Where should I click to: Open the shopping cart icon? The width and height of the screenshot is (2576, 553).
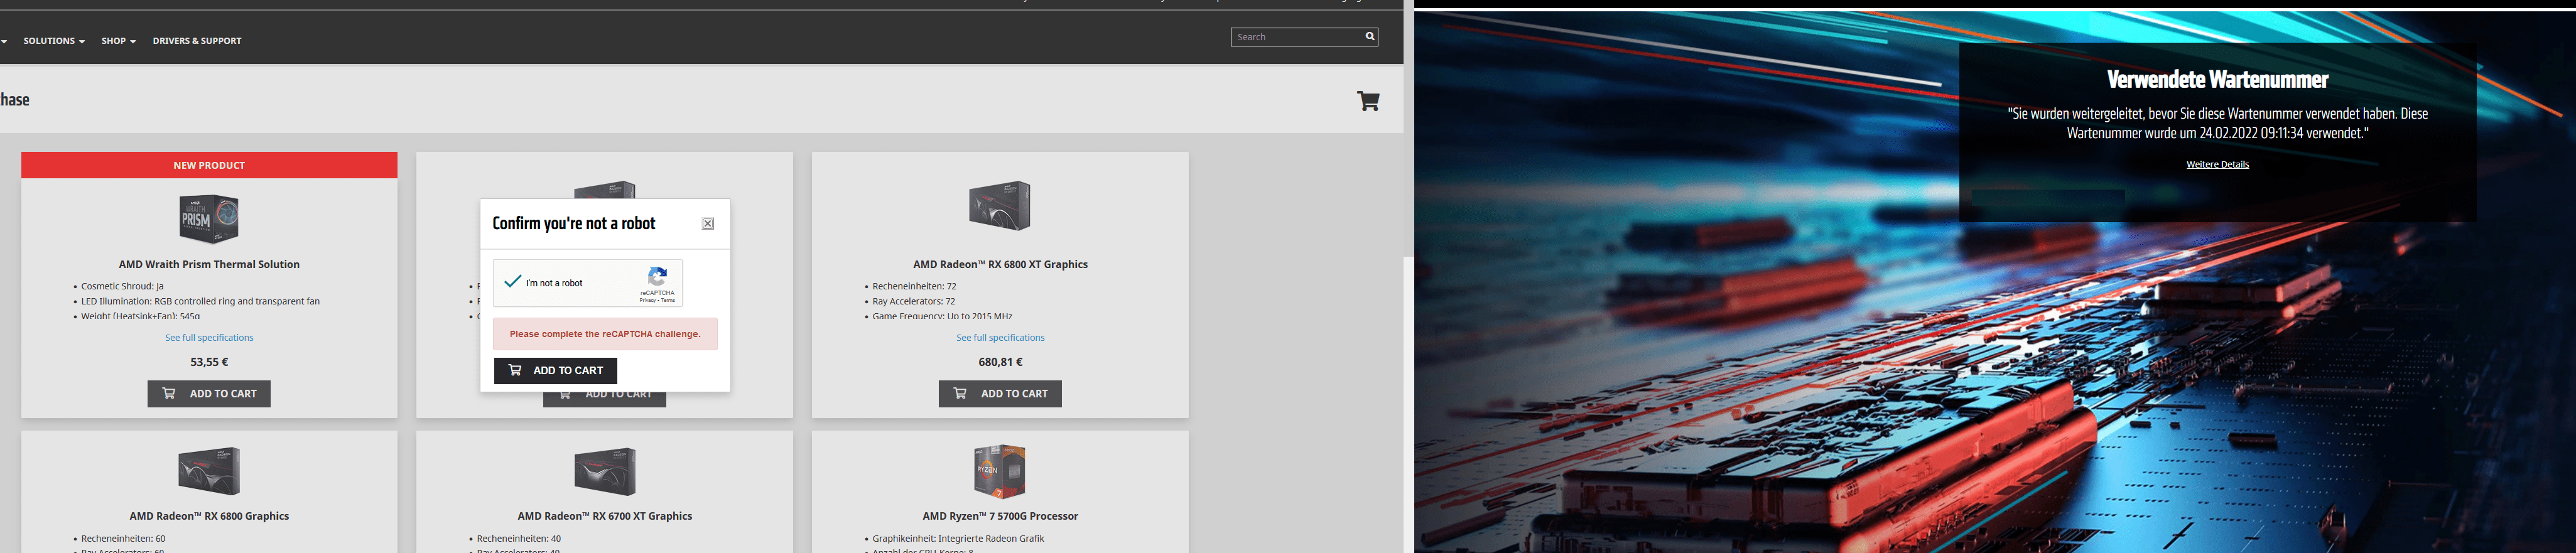click(x=1368, y=101)
